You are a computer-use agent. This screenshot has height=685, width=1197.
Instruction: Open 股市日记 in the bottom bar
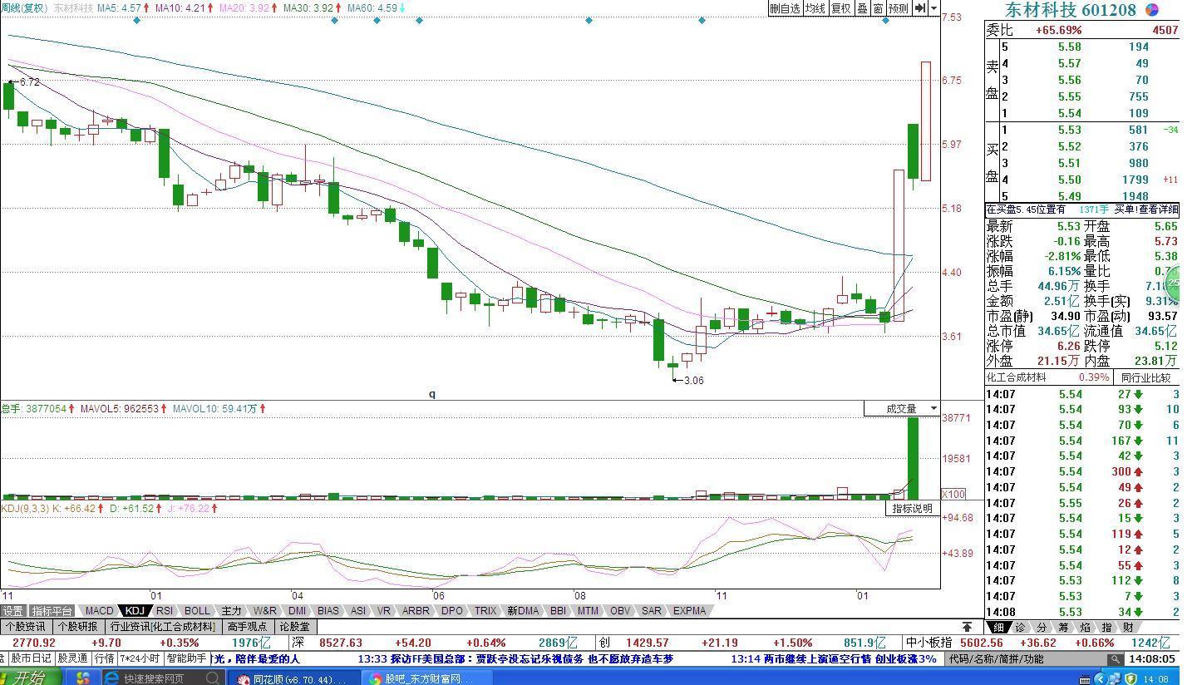coord(31,658)
